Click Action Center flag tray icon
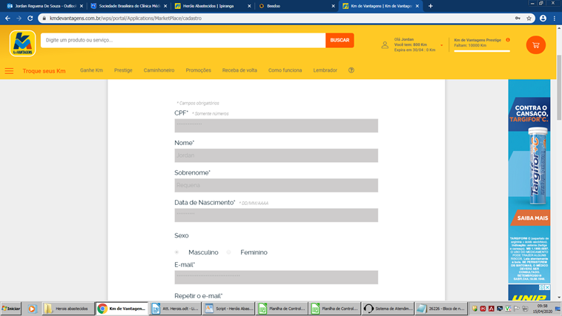The height and width of the screenshot is (316, 562). tap(517, 309)
